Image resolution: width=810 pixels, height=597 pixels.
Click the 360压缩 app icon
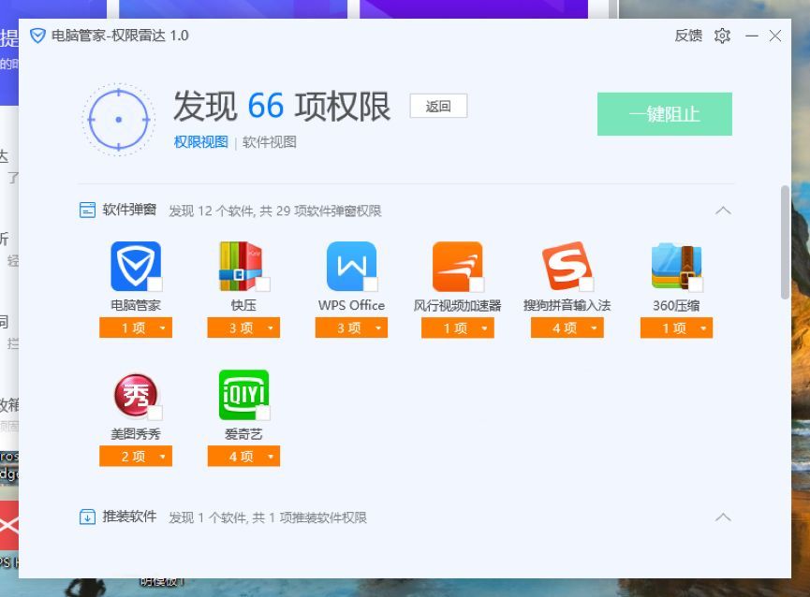676,267
